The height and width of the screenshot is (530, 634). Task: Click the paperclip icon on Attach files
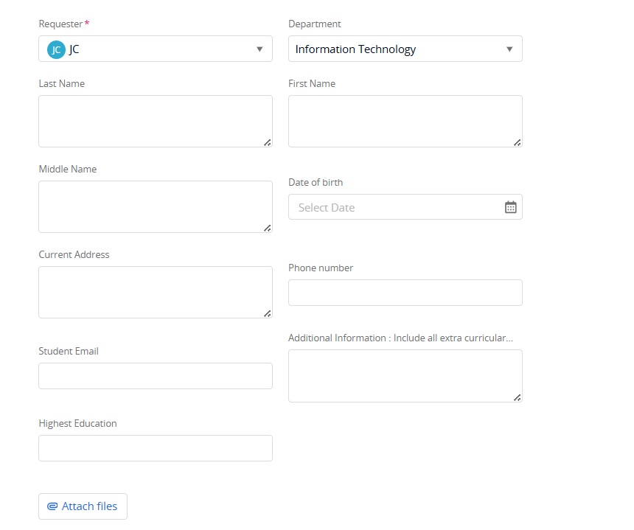[52, 506]
